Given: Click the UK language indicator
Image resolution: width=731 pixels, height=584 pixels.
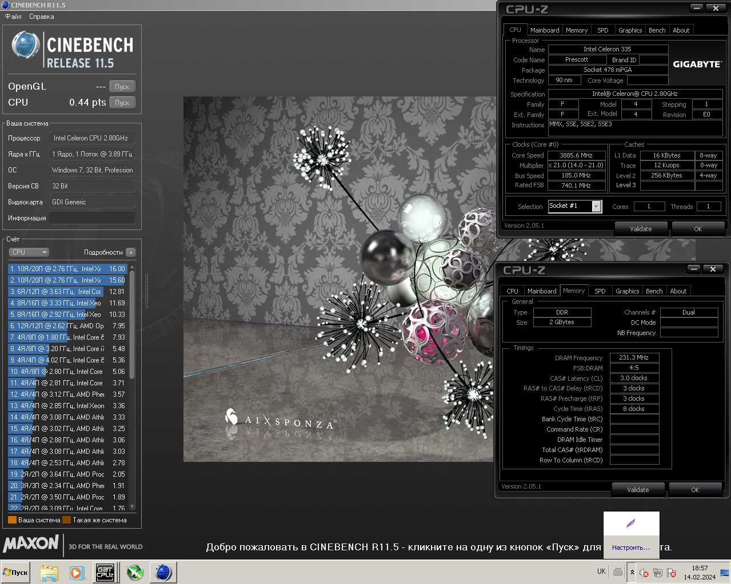Looking at the screenshot, I should click(601, 571).
